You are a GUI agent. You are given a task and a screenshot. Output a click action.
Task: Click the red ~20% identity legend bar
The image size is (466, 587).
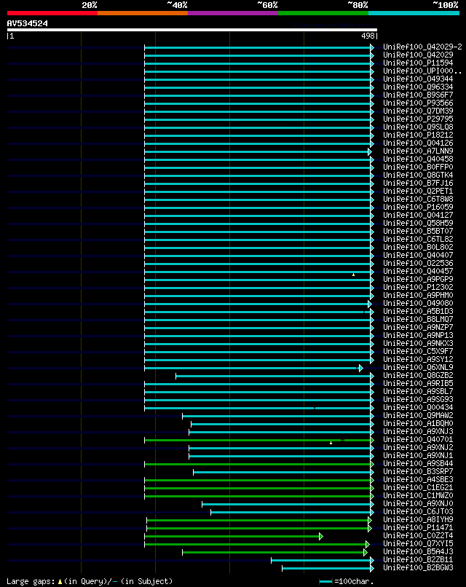(52, 13)
